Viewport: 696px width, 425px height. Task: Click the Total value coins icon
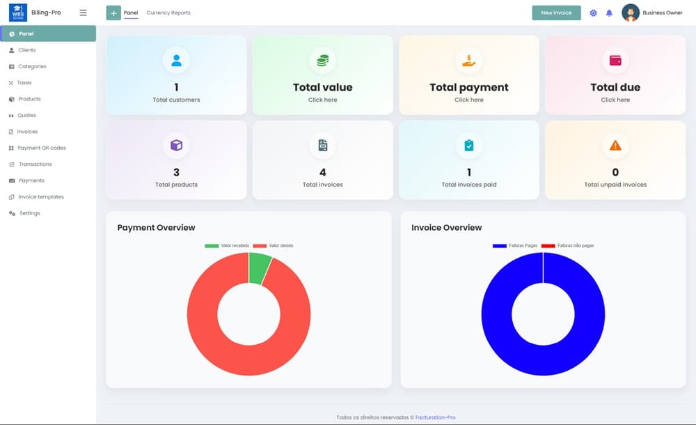coord(322,61)
